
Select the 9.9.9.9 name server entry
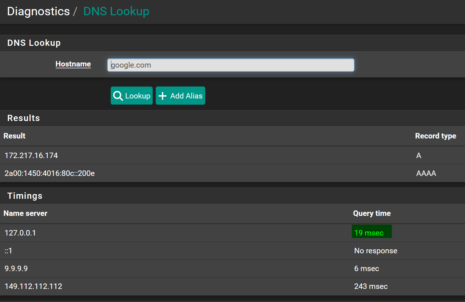(16, 269)
